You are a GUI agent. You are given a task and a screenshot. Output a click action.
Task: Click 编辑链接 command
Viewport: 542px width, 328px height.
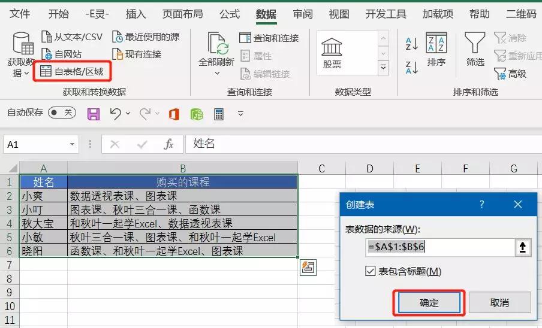pyautogui.click(x=265, y=74)
